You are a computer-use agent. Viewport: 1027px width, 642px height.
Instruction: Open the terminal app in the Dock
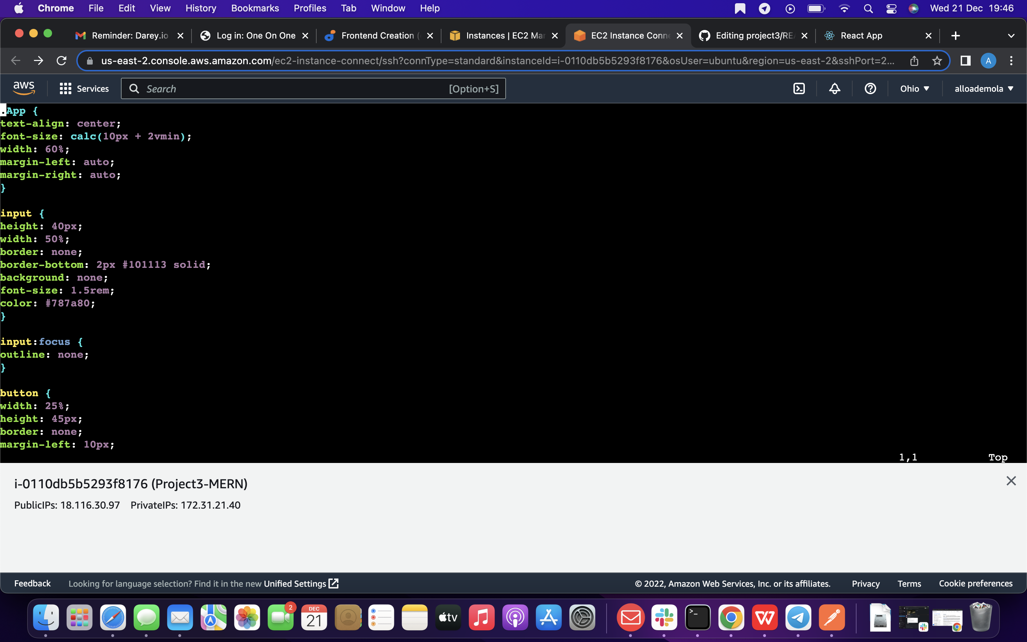698,618
